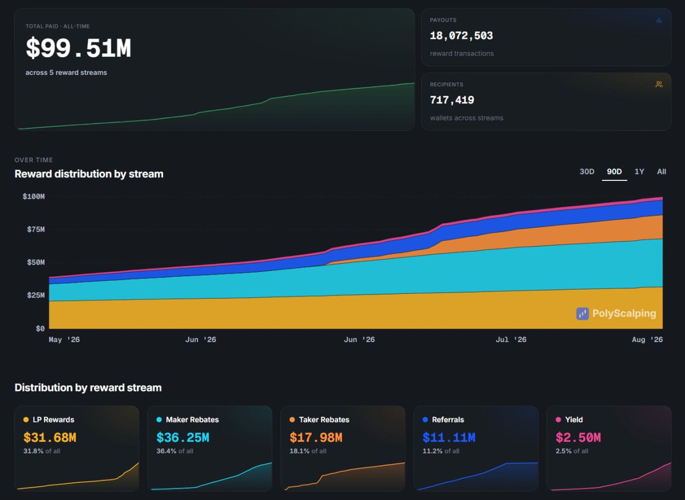The height and width of the screenshot is (500, 685).
Task: Click the 36.4% of all label
Action: point(175,451)
